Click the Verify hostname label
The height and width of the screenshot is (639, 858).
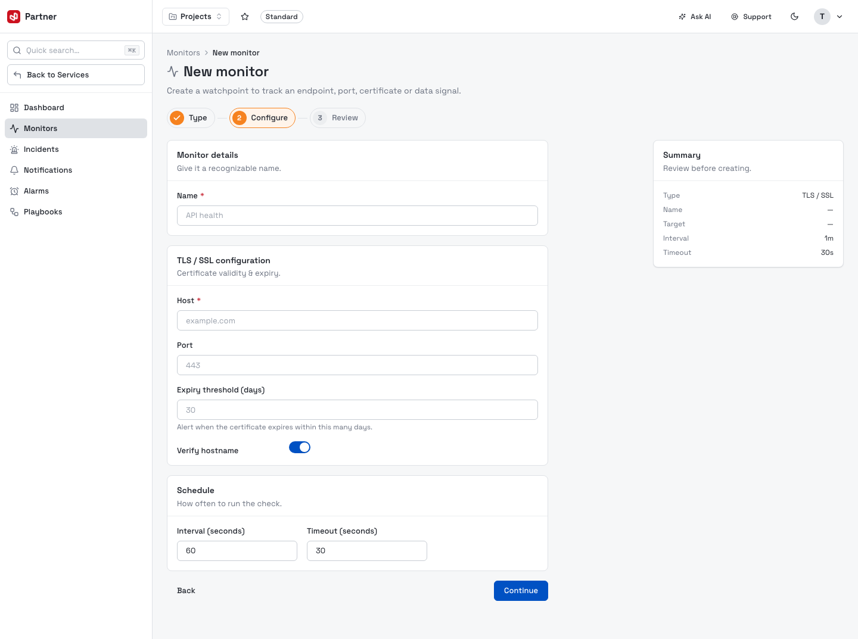[x=207, y=451]
